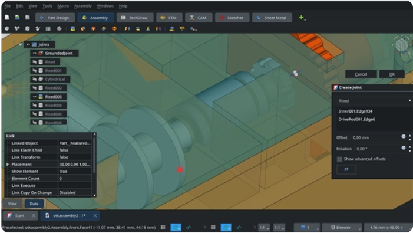Toggle visibility of Fixed004

35,106
